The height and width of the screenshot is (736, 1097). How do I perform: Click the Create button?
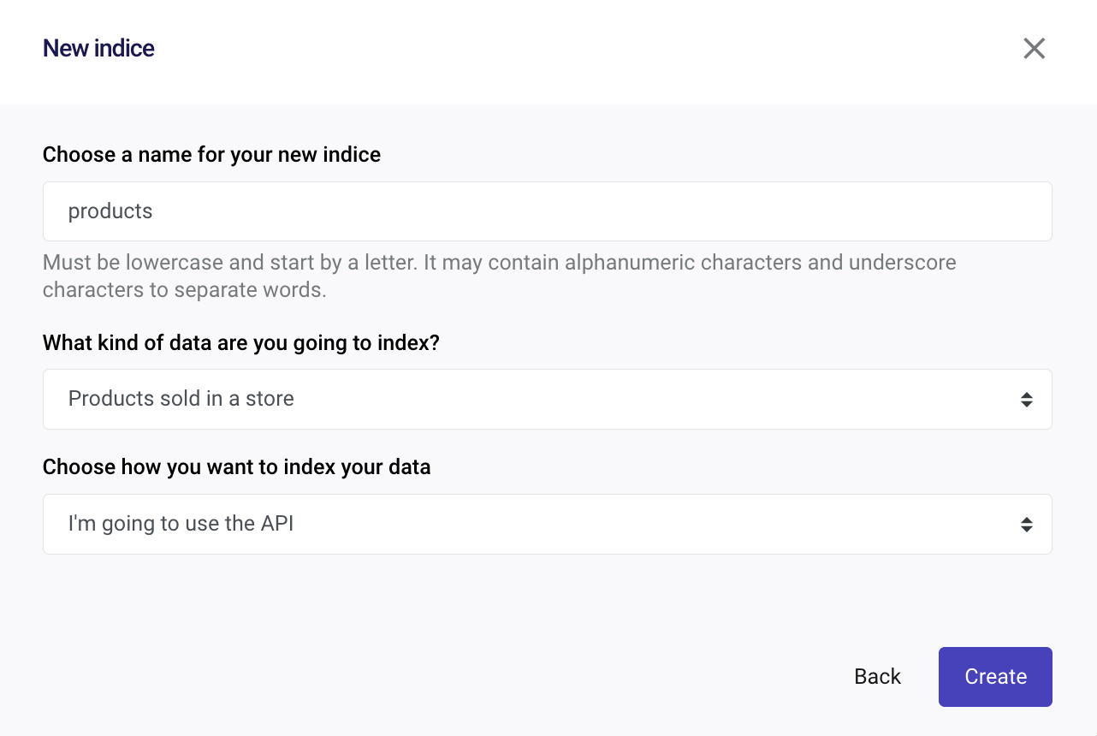click(995, 677)
